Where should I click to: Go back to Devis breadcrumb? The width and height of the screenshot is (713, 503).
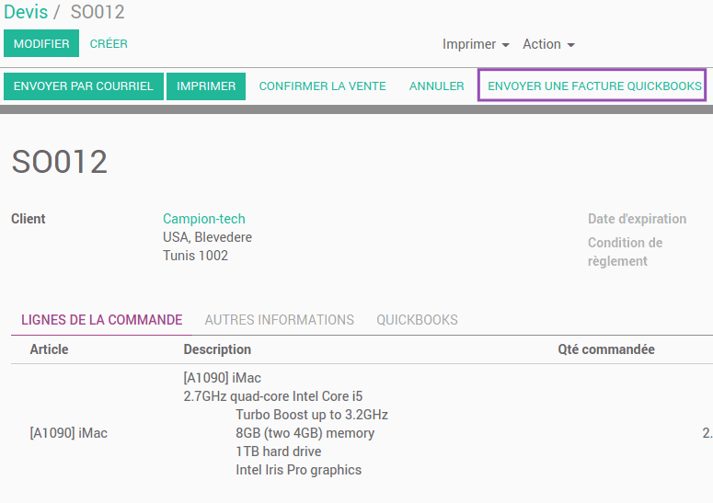point(26,12)
